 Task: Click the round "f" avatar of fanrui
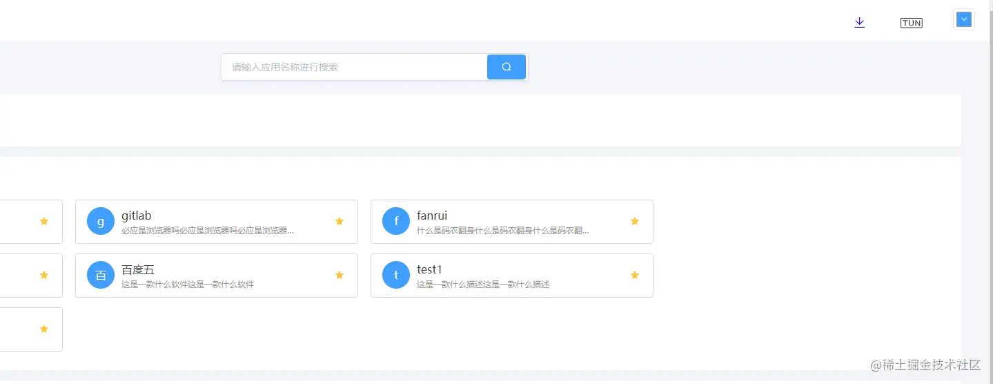point(396,221)
